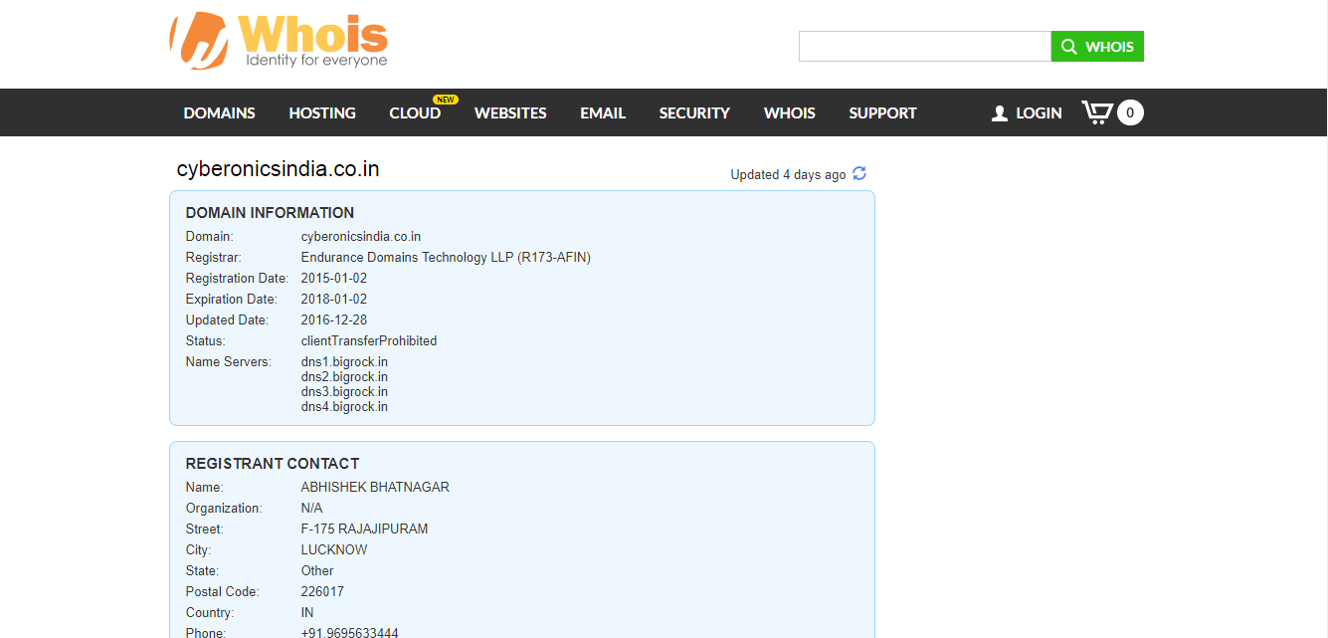
Task: Click the expiration date 2018-01-02
Action: [334, 299]
